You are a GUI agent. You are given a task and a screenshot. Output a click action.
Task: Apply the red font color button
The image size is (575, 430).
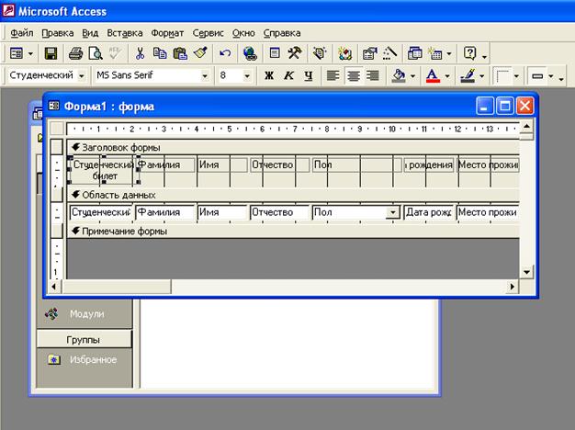(x=433, y=75)
